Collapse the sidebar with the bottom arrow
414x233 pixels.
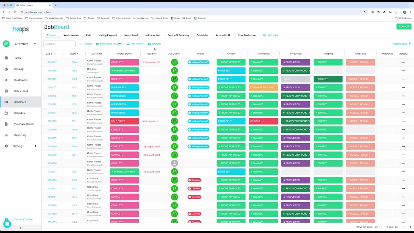click(21, 228)
